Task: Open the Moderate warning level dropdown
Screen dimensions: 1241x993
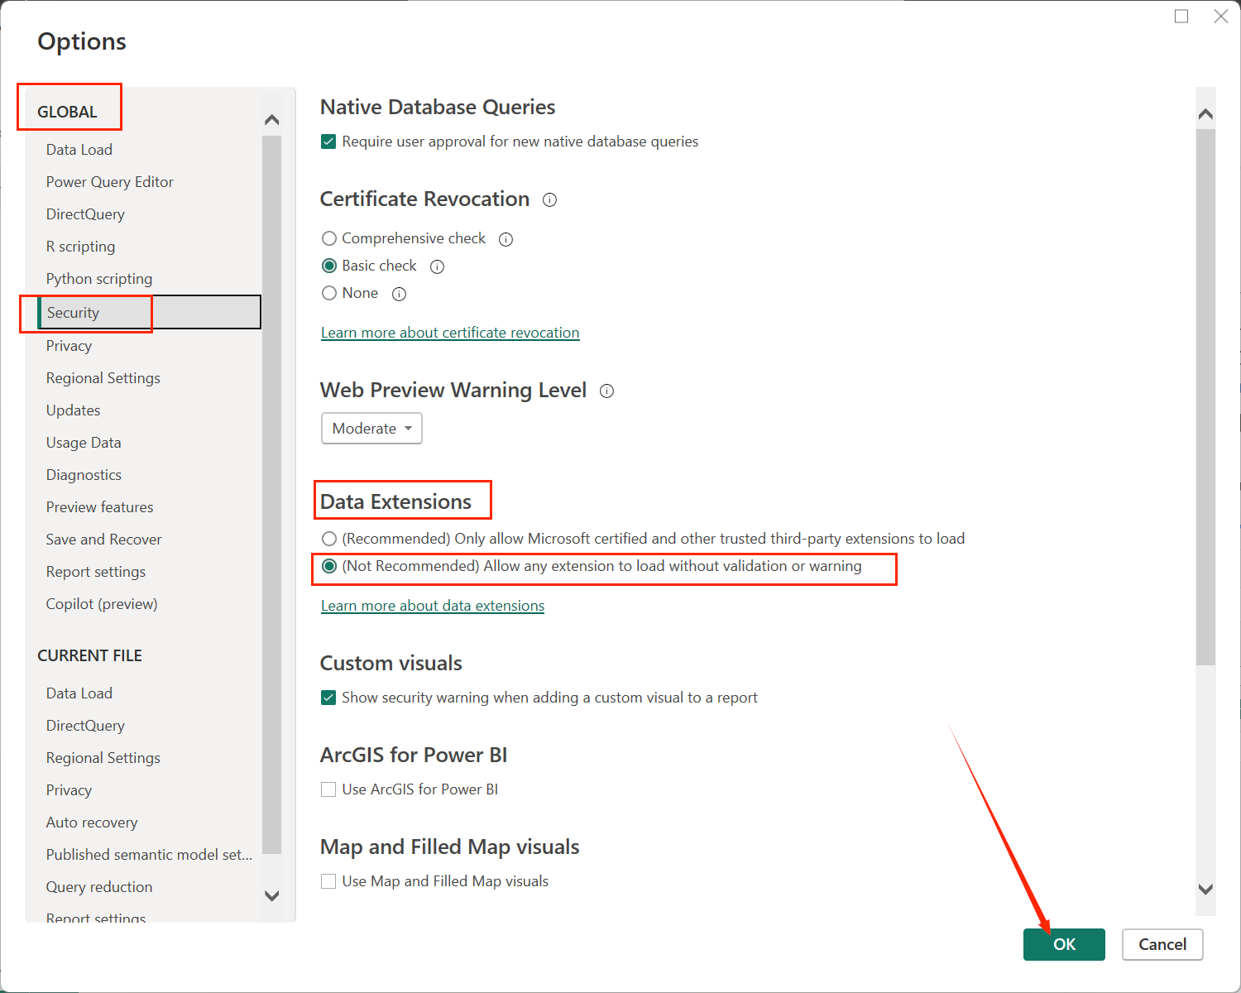Action: pyautogui.click(x=371, y=429)
